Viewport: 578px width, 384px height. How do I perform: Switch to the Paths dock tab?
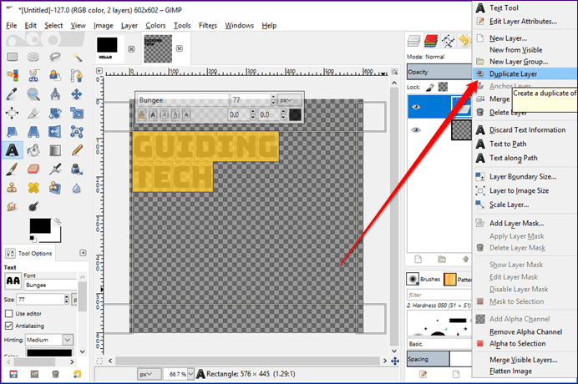pos(448,41)
